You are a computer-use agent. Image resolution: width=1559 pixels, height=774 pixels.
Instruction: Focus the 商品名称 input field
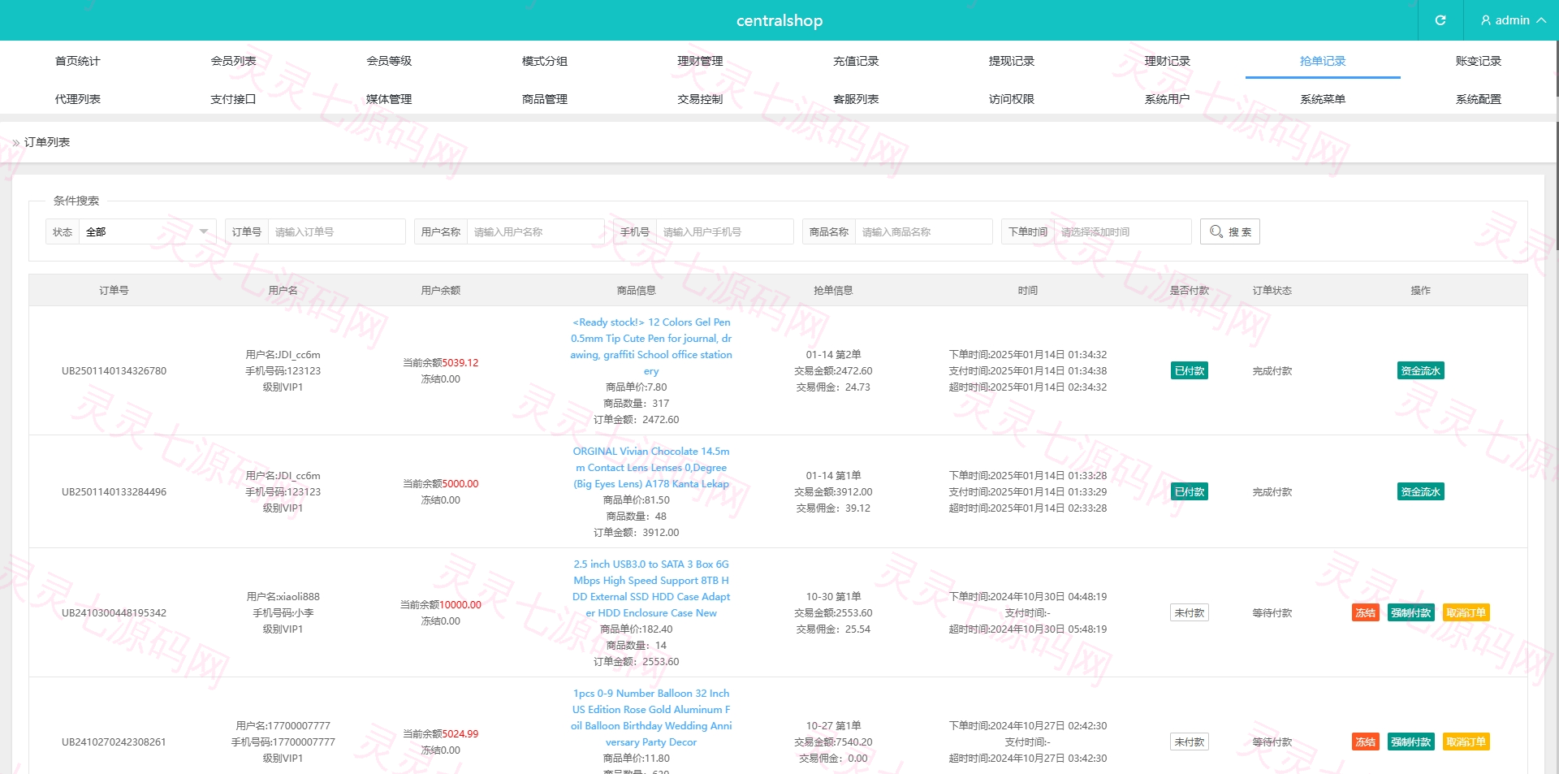click(x=923, y=231)
